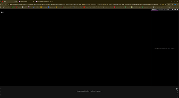Close the 'Language Reactor gets stuck' tab
This screenshot has height=98, width=179.
(x=50, y=2)
